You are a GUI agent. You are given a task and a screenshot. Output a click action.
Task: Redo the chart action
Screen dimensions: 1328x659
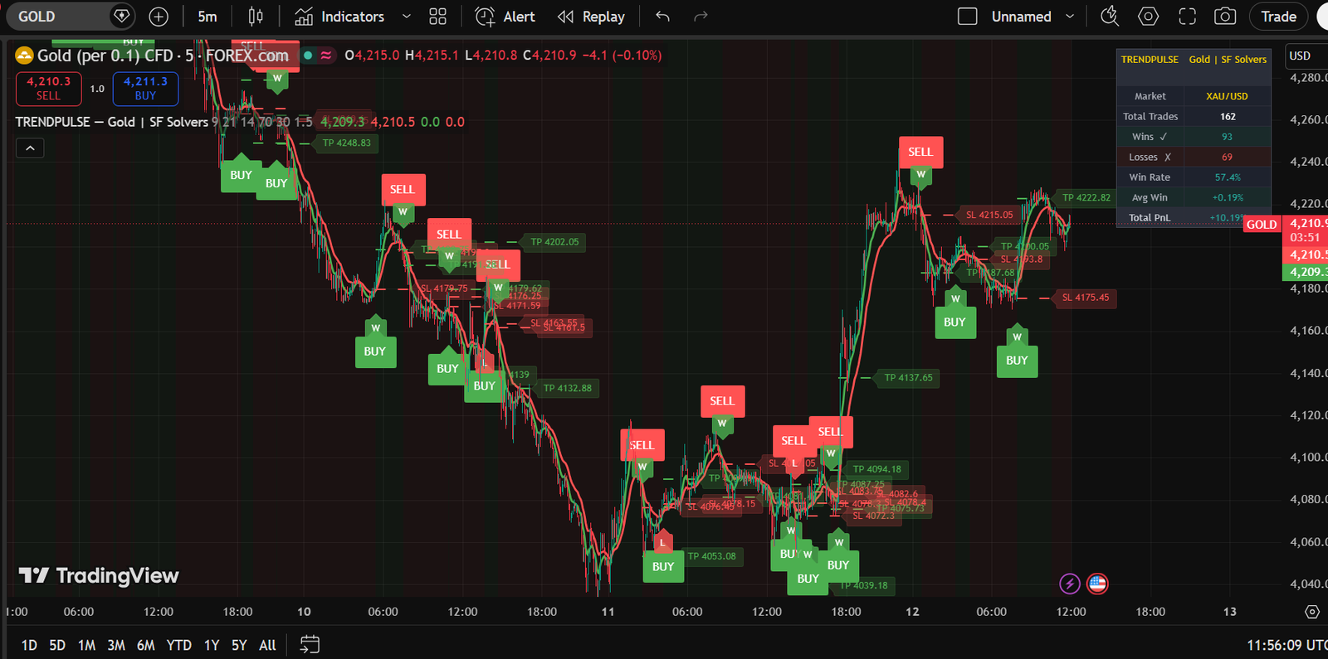(x=701, y=17)
